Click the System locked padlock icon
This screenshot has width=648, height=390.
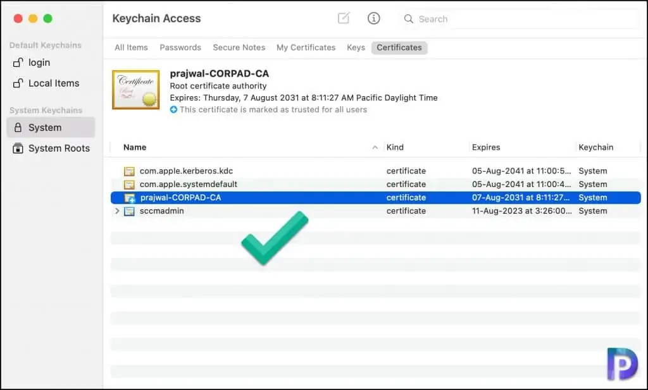18,128
